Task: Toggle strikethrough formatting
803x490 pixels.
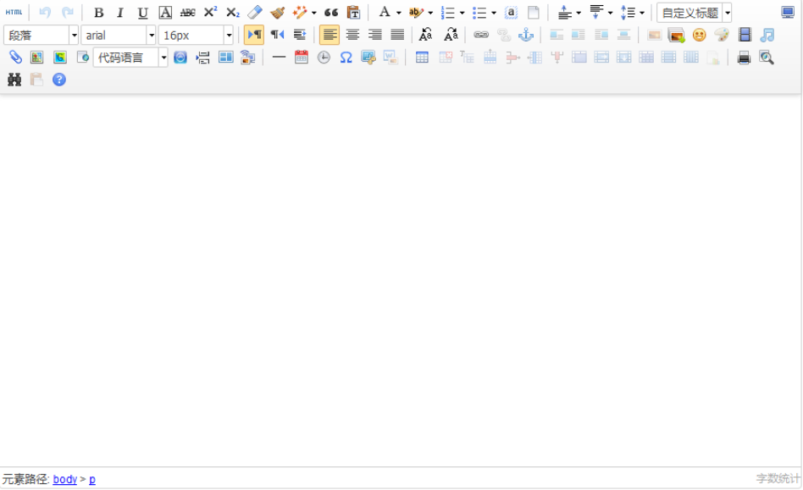Action: tap(187, 13)
